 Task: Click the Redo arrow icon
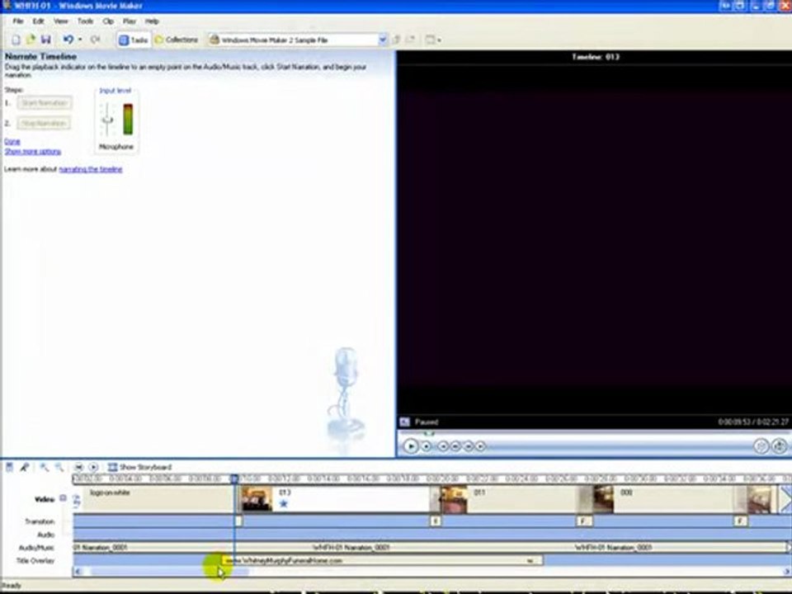[95, 40]
